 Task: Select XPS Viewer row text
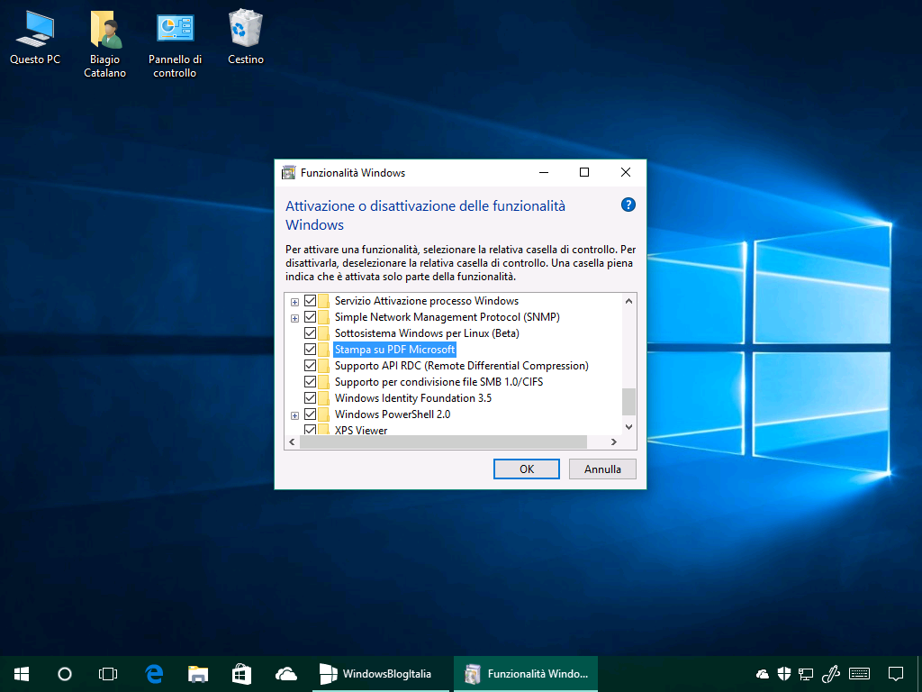pyautogui.click(x=361, y=430)
